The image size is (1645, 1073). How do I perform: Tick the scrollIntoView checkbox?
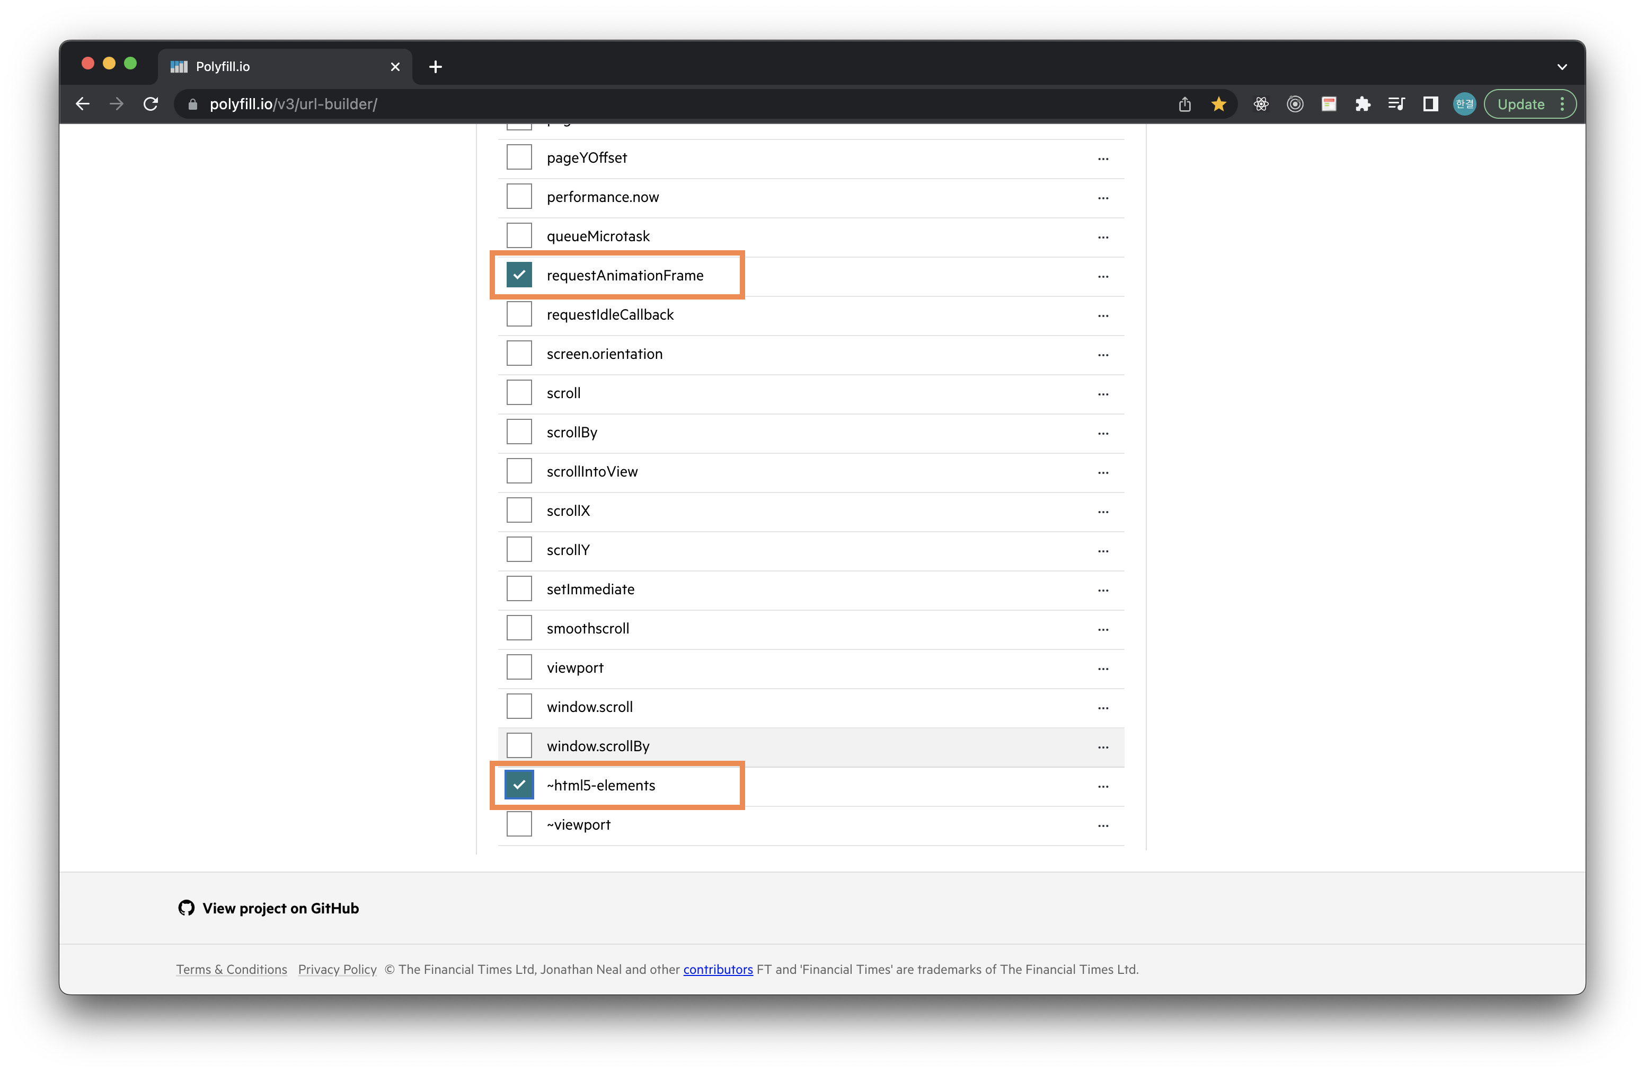point(519,471)
